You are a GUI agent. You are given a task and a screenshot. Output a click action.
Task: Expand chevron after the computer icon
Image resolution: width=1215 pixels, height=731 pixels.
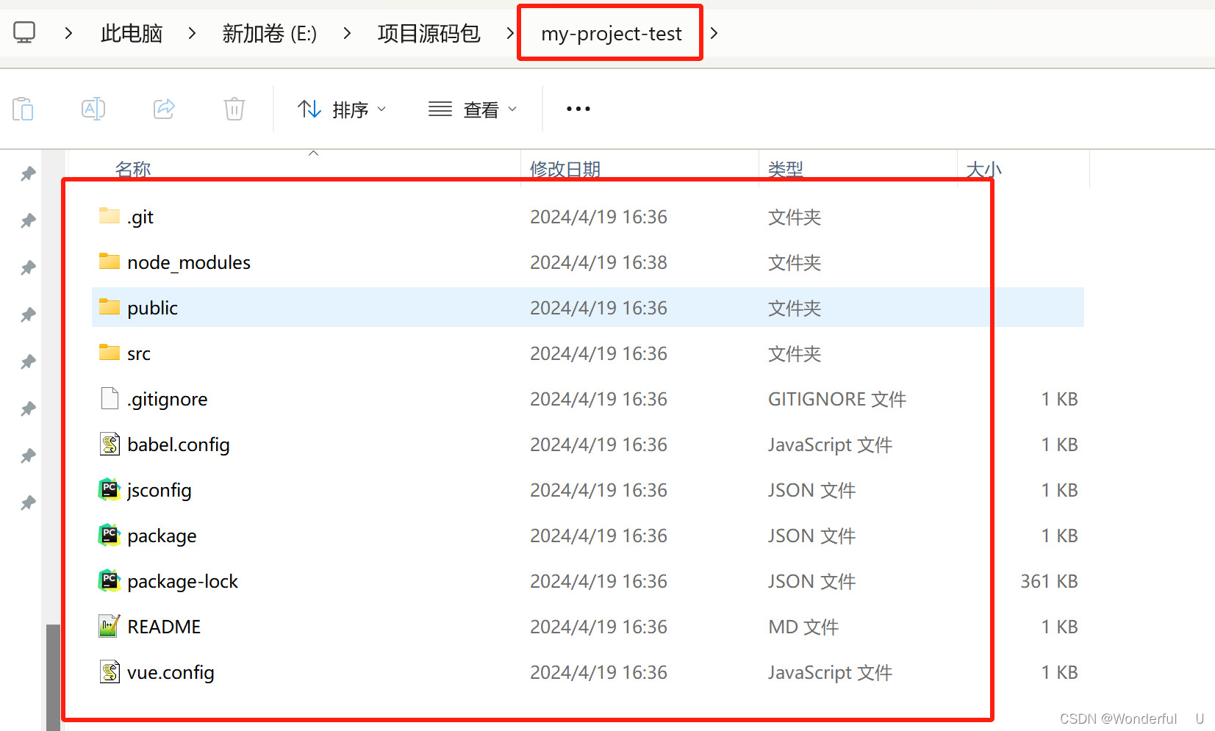pos(68,33)
